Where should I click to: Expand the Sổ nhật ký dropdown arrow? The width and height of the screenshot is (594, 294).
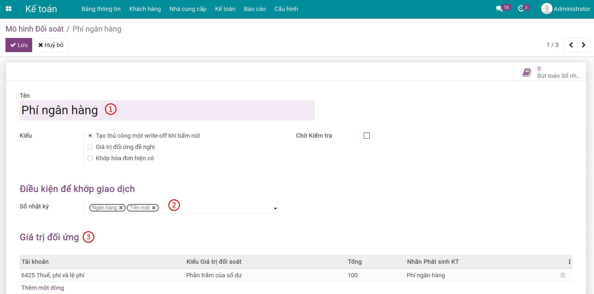coord(275,208)
